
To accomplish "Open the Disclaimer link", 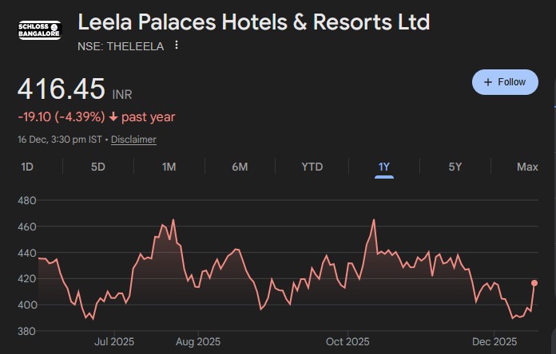I will pos(133,140).
